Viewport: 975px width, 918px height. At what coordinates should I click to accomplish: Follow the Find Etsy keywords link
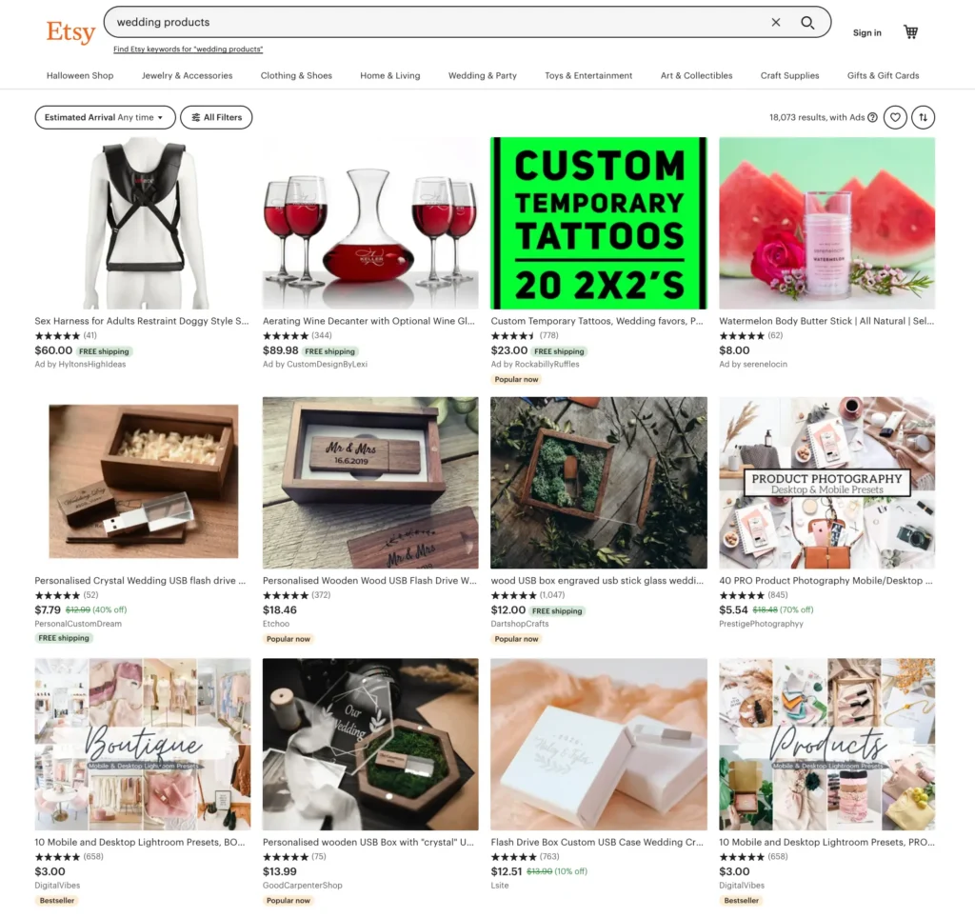pyautogui.click(x=188, y=50)
